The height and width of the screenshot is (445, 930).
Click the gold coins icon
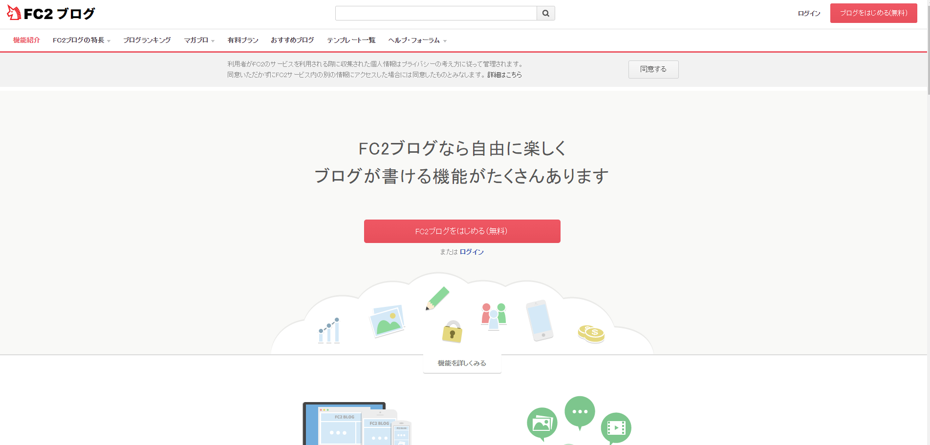591,334
